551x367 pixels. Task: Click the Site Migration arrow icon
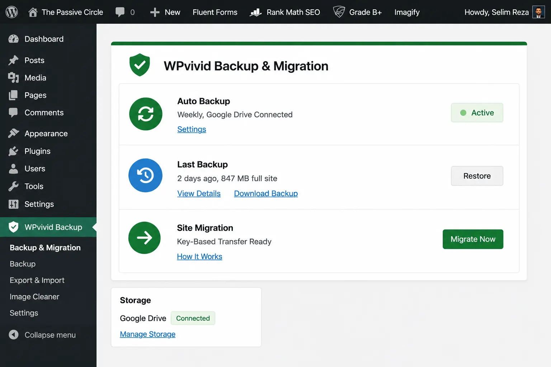click(x=145, y=238)
